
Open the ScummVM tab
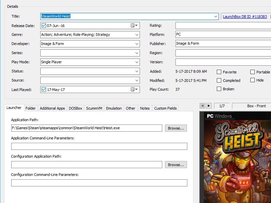point(94,108)
